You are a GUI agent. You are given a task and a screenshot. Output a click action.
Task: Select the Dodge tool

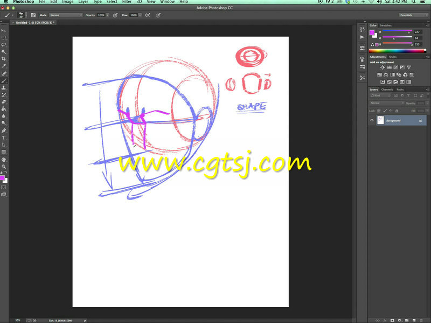pos(4,123)
